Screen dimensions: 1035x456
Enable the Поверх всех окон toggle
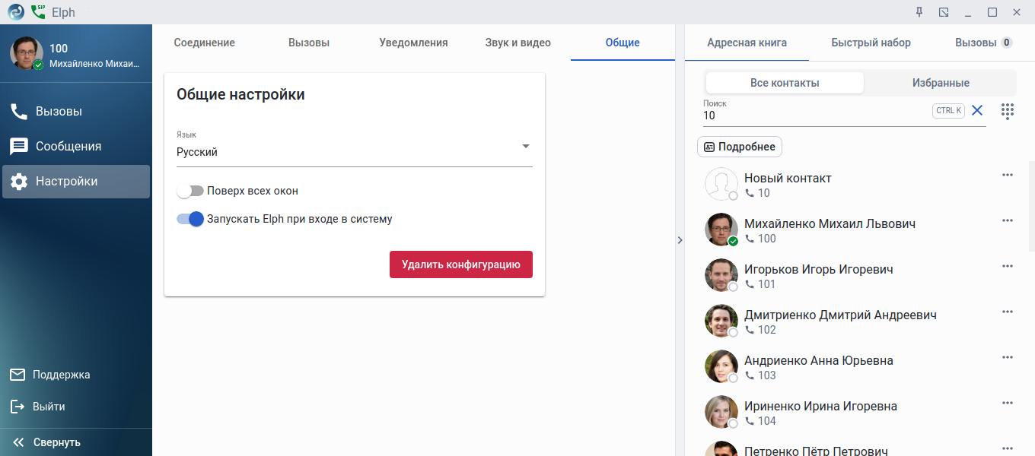(189, 191)
